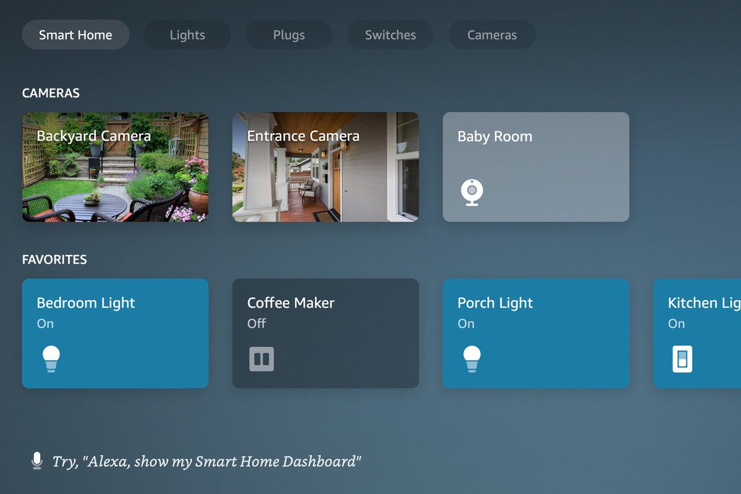Open the Baby Room camera tile

pos(536,167)
